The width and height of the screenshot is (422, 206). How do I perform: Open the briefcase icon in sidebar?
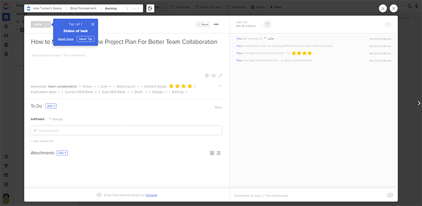6,175
